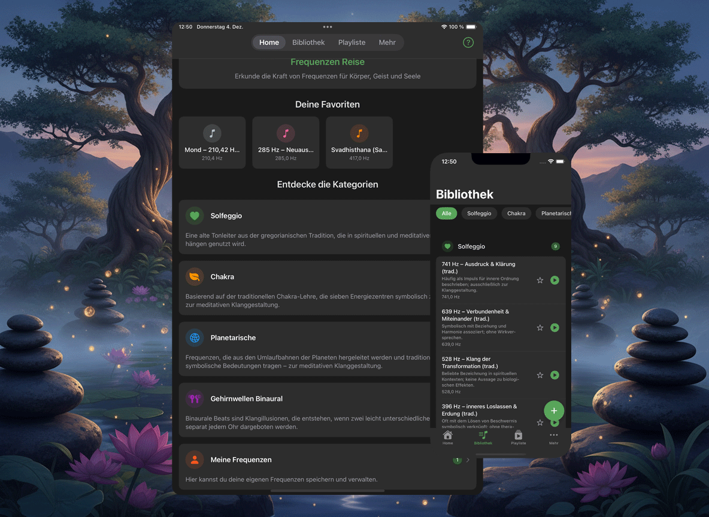Star the 639 Hz Verbundenheit frequency
Image resolution: width=709 pixels, height=517 pixels.
540,327
